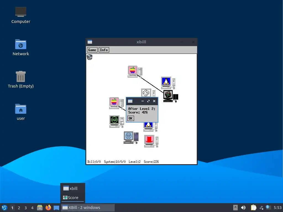This screenshot has height=212, width=283.
Task: Open the update notification tray icon
Action: (268, 207)
